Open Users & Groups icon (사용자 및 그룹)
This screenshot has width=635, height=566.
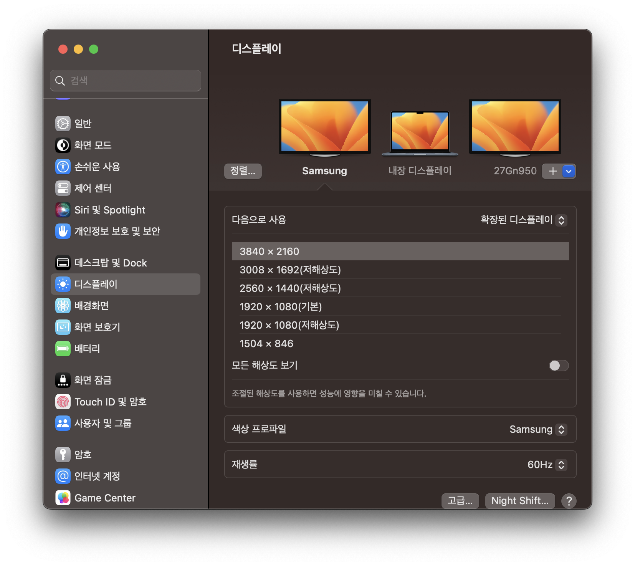[x=63, y=423]
